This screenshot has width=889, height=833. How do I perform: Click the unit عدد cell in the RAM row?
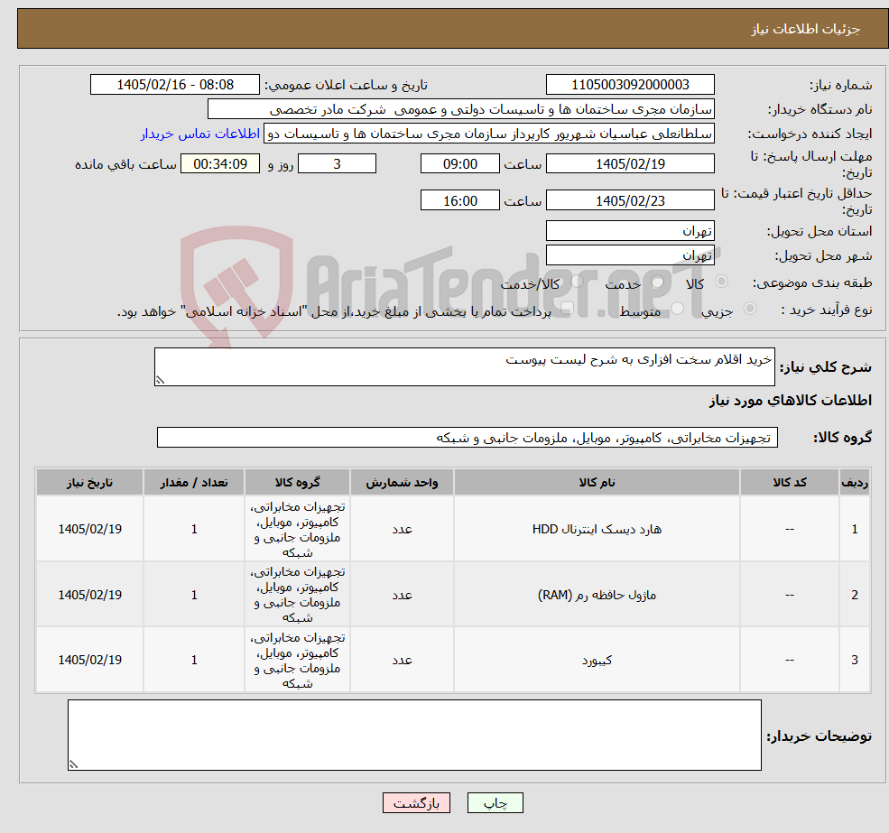[402, 595]
